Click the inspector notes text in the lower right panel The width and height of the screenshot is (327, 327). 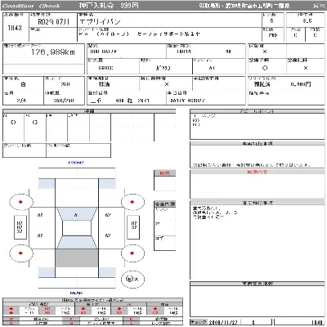pyautogui.click(x=215, y=213)
